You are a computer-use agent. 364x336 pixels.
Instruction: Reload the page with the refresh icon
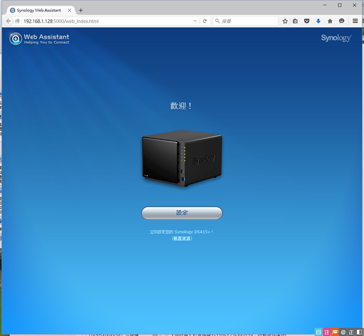[x=205, y=21]
